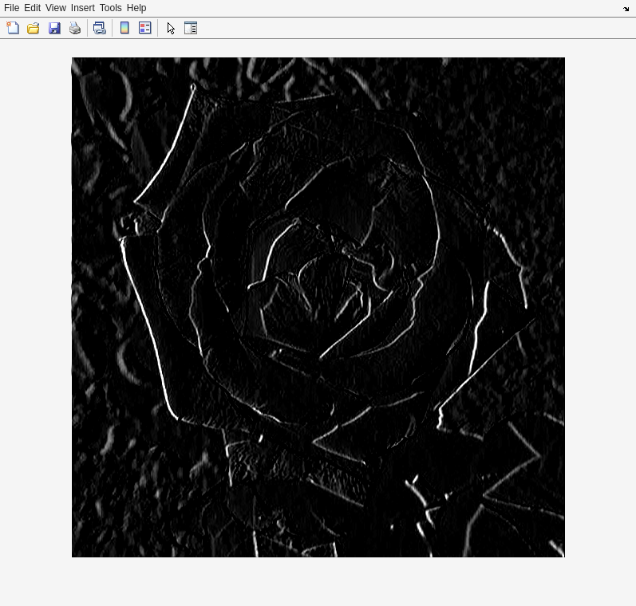The height and width of the screenshot is (606, 636).
Task: Click the New Figure toolbar icon
Action: click(13, 28)
